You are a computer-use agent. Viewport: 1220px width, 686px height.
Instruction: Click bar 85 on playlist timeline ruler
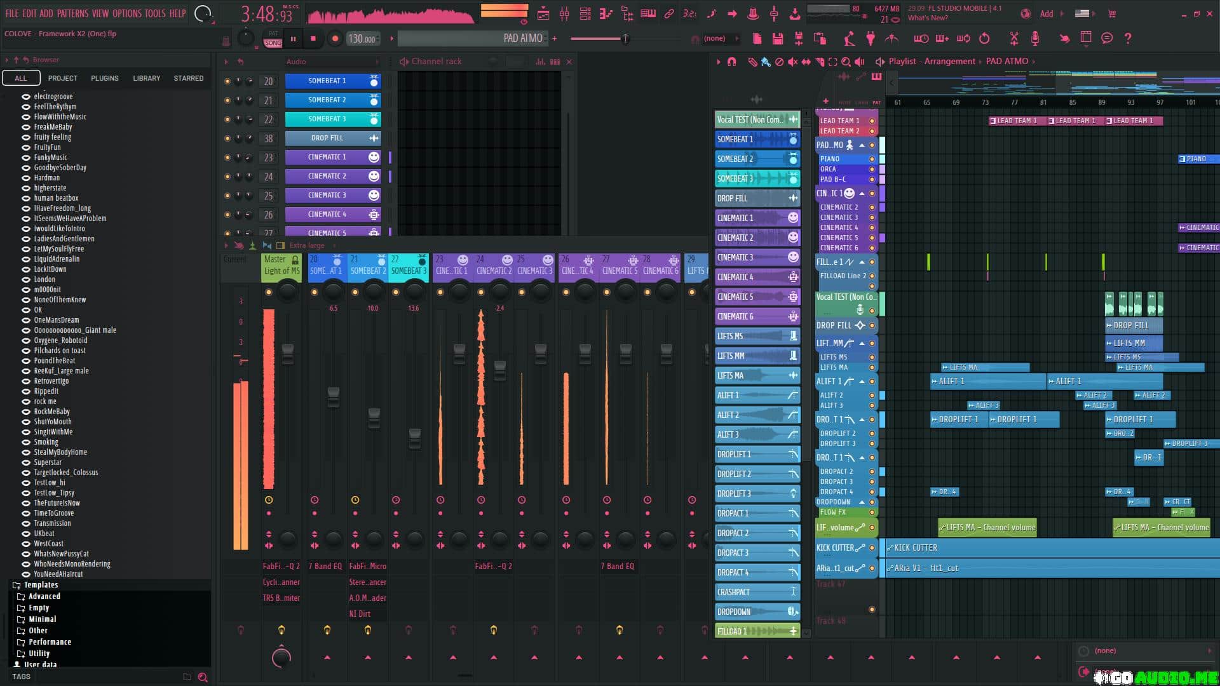[1073, 102]
